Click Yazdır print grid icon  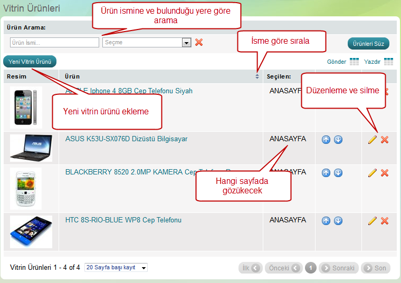coord(388,62)
